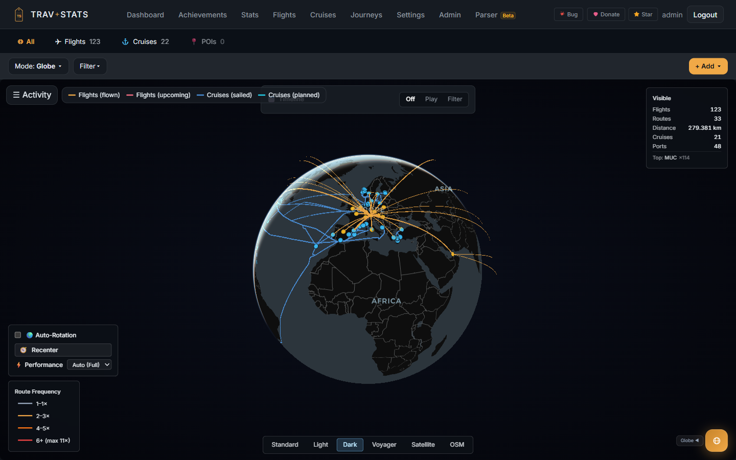Go to the Cruises nav page

pyautogui.click(x=323, y=15)
